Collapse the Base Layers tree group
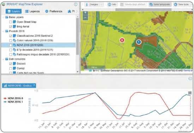 4,17
